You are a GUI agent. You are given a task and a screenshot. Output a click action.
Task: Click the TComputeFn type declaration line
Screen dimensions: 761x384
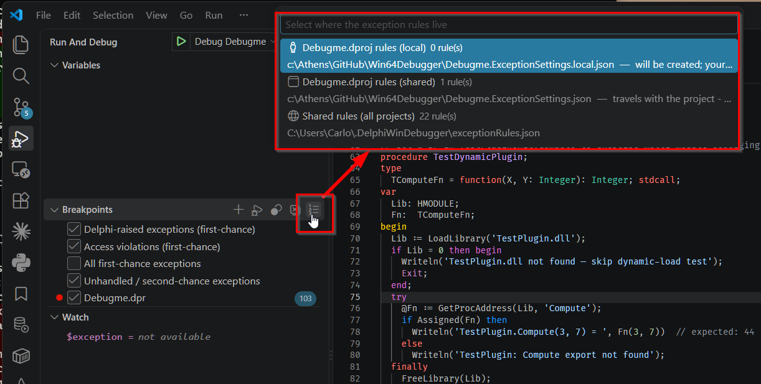(x=536, y=180)
